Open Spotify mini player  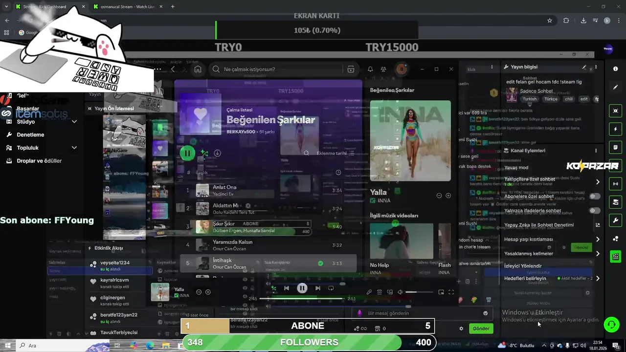coord(441,292)
